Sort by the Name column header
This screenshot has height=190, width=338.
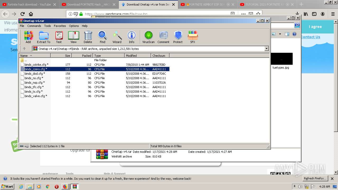click(x=35, y=56)
